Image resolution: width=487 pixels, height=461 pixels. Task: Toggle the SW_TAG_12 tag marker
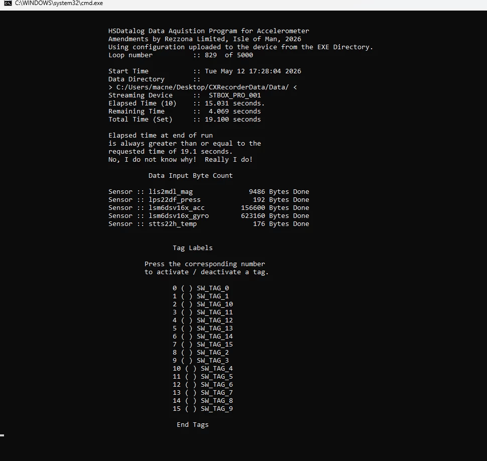[x=187, y=320]
